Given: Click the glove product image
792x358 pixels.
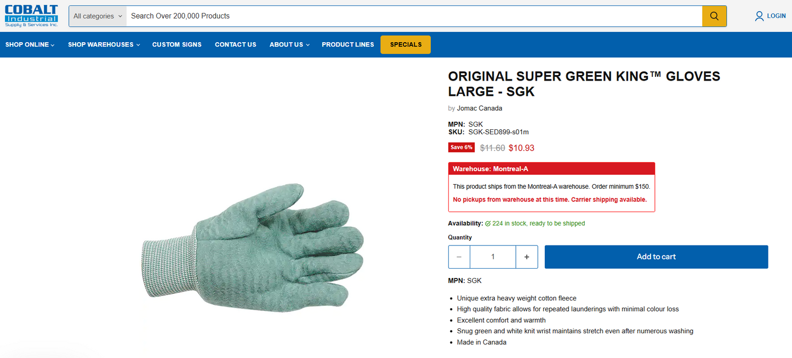Looking at the screenshot, I should coord(252,247).
